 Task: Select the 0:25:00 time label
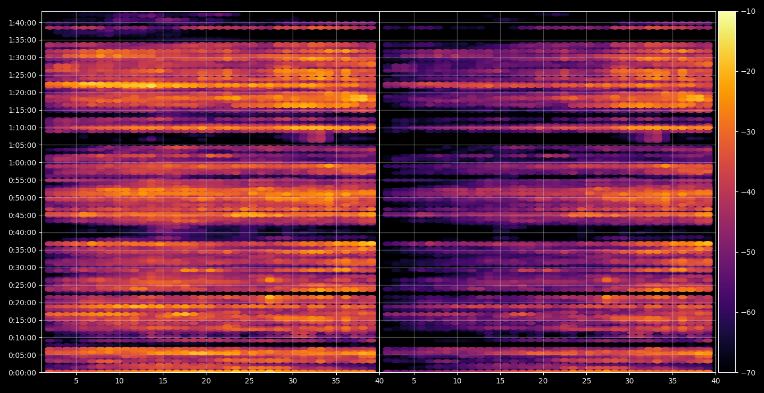click(22, 285)
